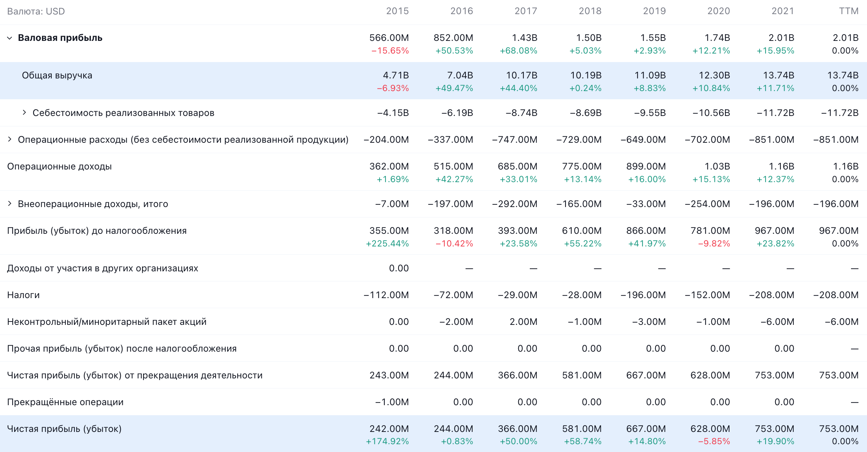Click Доходы от участия в других организациях
Screen dimensions: 867x452
(x=103, y=268)
